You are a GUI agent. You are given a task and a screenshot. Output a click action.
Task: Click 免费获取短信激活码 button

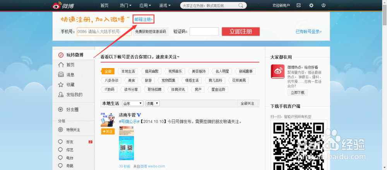click(x=151, y=31)
